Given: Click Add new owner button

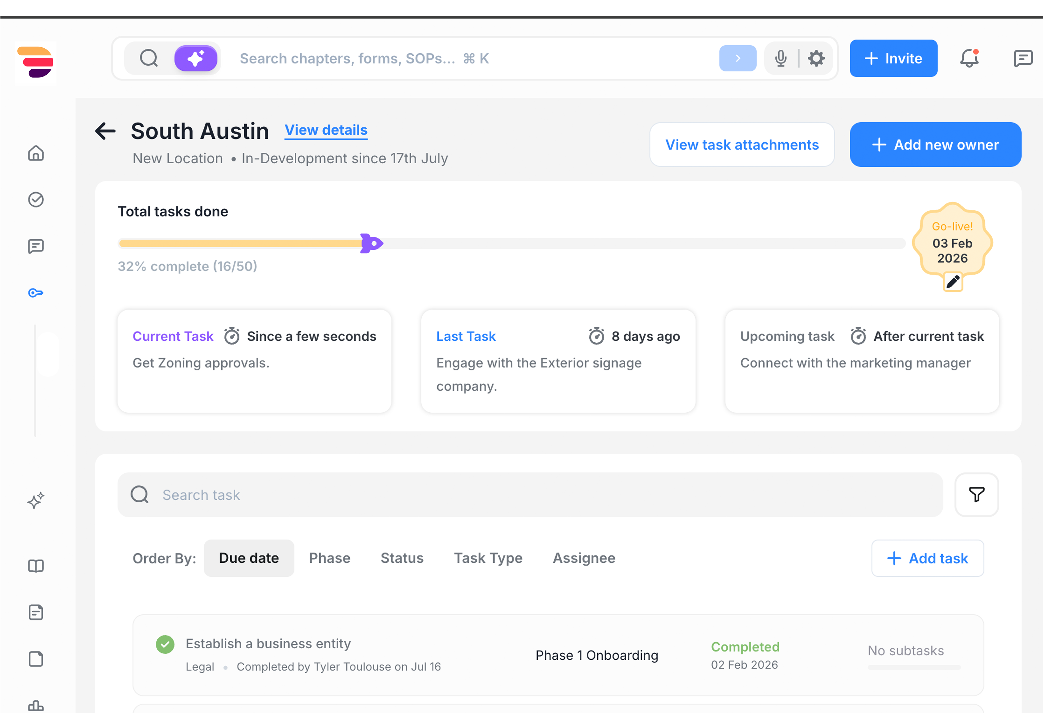Looking at the screenshot, I should 935,145.
